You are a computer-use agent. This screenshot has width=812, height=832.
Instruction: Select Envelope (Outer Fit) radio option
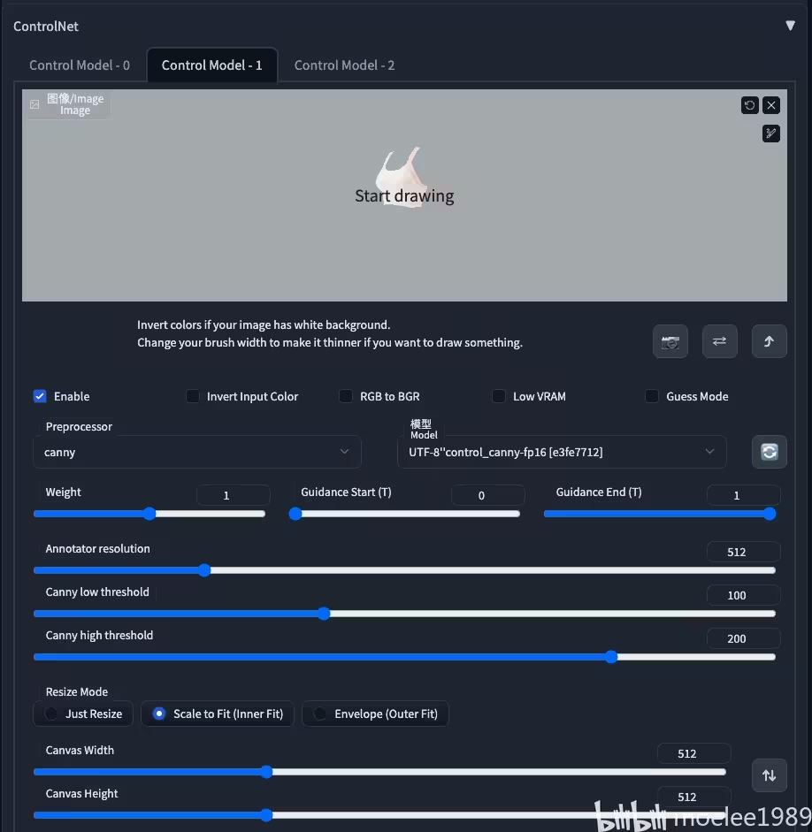[x=375, y=714]
